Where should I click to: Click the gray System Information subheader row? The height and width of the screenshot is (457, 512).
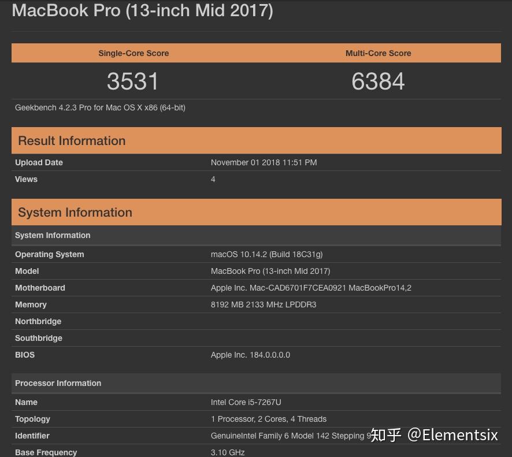pyautogui.click(x=257, y=235)
